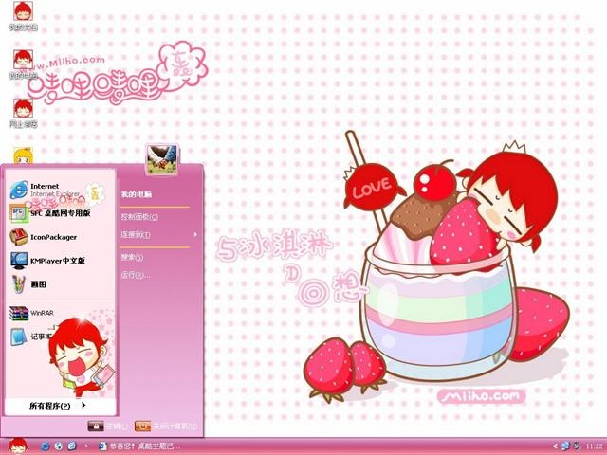Image resolution: width=607 pixels, height=455 pixels.
Task: Click the globe quick launch icon
Action: (x=59, y=446)
